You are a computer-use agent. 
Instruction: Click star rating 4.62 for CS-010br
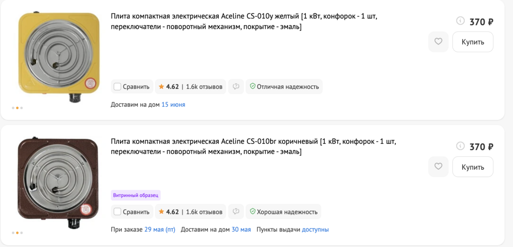168,212
